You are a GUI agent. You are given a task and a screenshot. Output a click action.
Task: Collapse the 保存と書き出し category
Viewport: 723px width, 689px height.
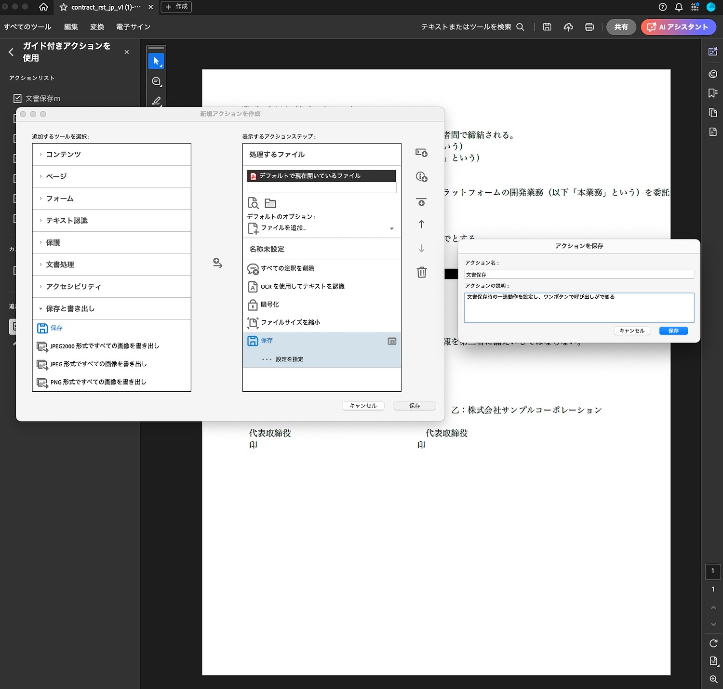pos(41,309)
